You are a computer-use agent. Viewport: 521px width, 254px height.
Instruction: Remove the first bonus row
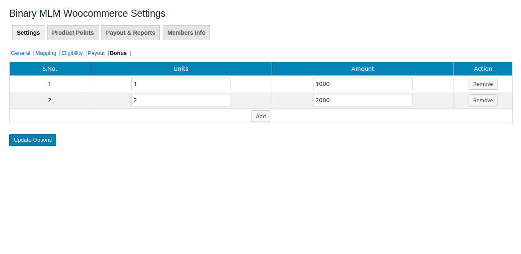483,84
